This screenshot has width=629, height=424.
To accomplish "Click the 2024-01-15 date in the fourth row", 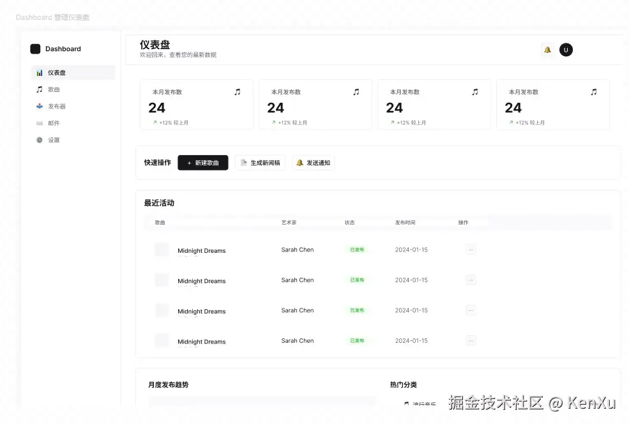I will 411,340.
